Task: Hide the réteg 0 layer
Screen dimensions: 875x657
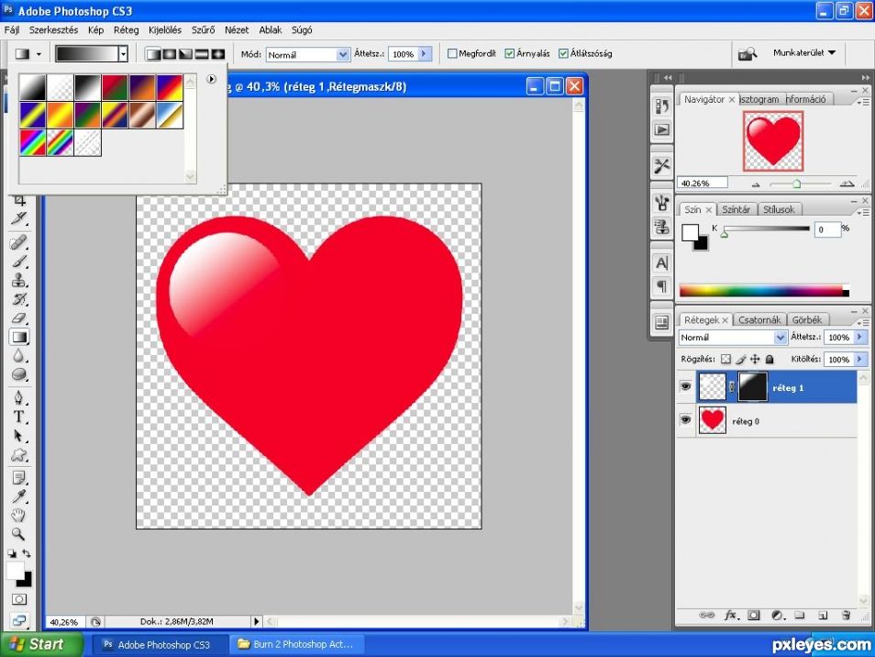Action: pyautogui.click(x=686, y=419)
